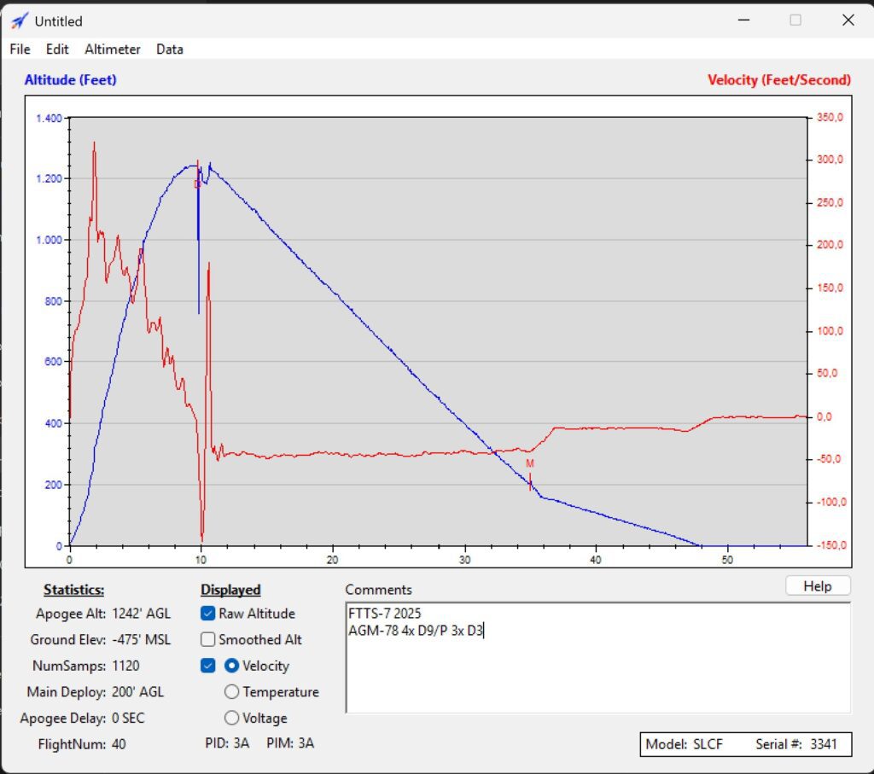The image size is (874, 774).
Task: Choose the Voltage radio option
Action: 231,719
